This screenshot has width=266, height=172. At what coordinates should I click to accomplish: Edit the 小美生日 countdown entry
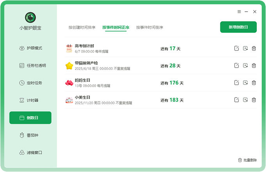(x=236, y=100)
